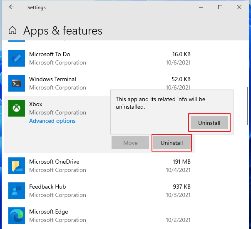Image resolution: width=251 pixels, height=229 pixels.
Task: Click the greyed-out Move button
Action: pyautogui.click(x=130, y=143)
